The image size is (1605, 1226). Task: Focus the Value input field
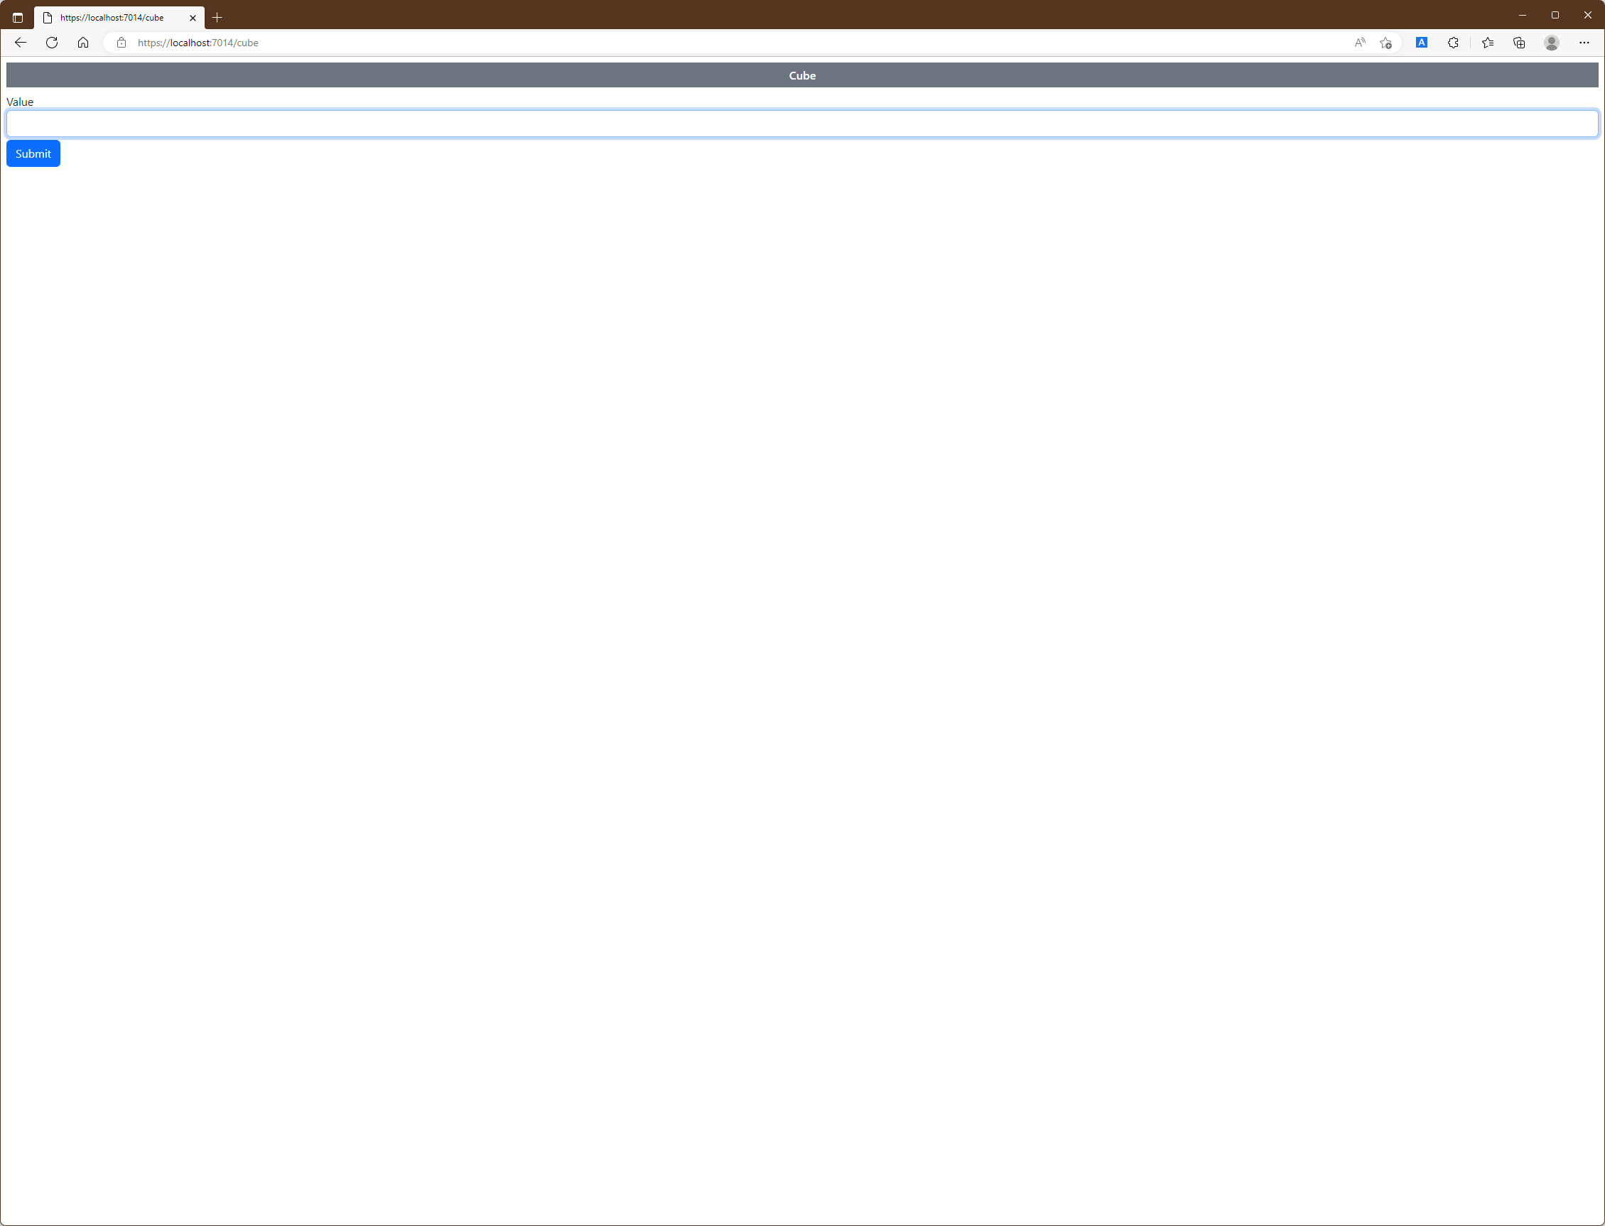click(801, 124)
